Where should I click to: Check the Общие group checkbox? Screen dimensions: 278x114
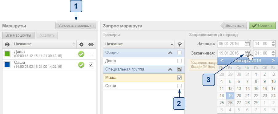click(x=179, y=53)
